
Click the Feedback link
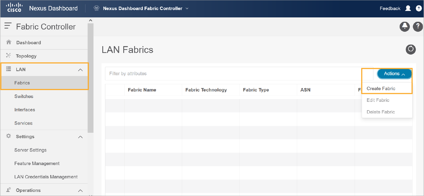pos(390,8)
